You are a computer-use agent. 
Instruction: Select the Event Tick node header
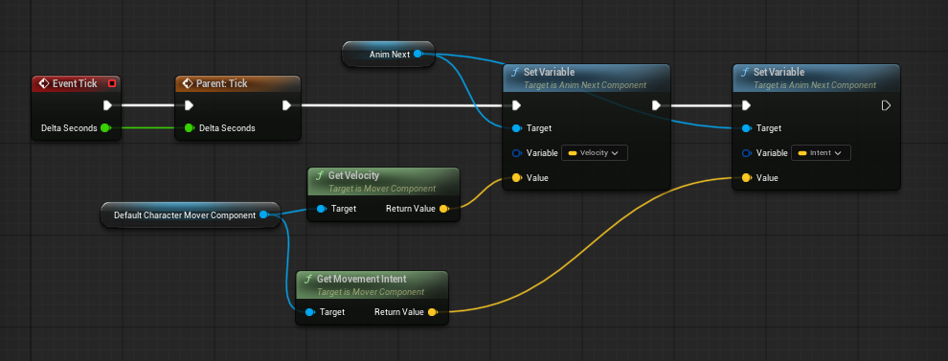(76, 83)
